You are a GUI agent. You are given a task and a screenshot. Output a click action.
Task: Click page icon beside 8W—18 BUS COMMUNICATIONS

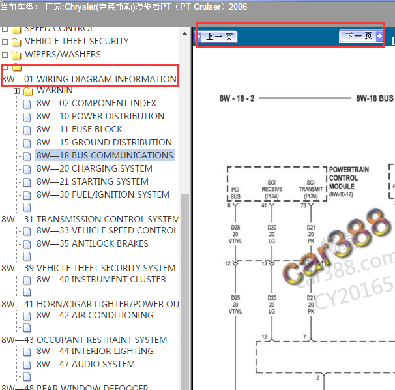point(27,157)
